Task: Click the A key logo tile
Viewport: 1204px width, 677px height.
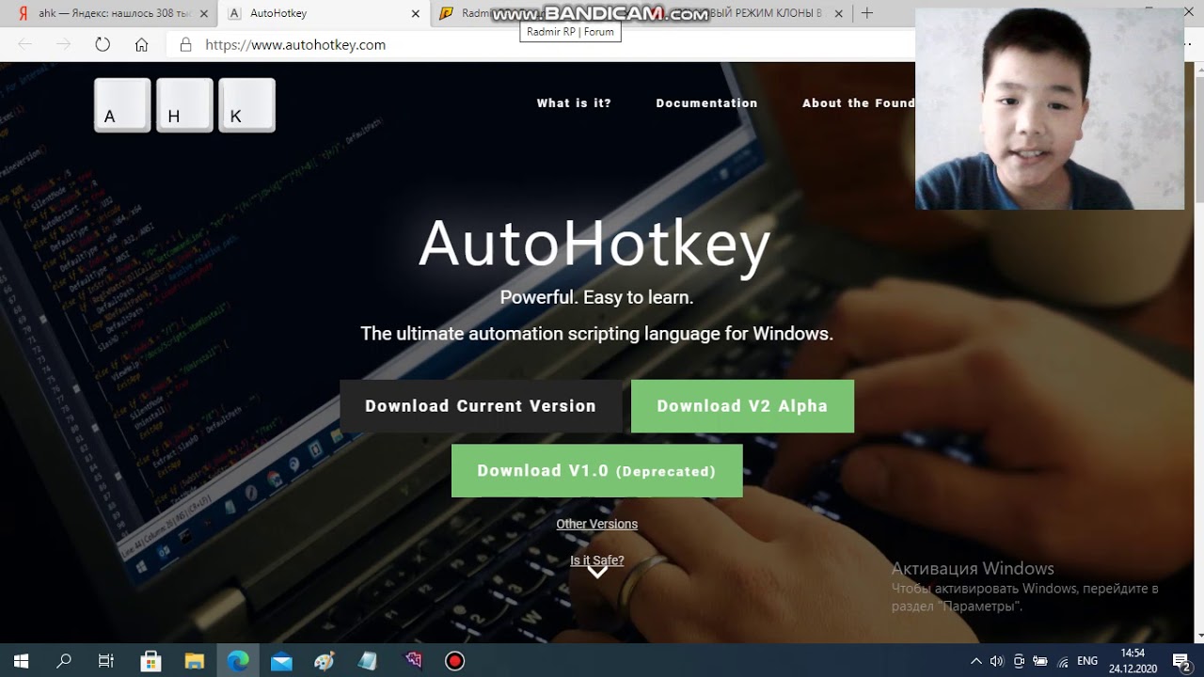Action: (122, 105)
